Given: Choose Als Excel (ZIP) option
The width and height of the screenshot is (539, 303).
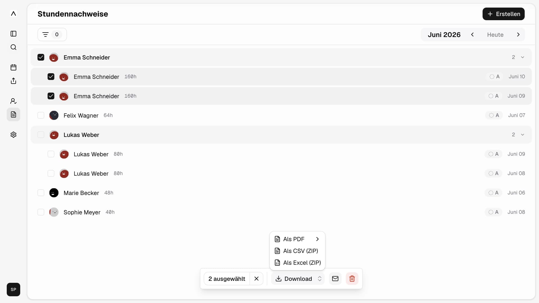Looking at the screenshot, I should pyautogui.click(x=297, y=263).
